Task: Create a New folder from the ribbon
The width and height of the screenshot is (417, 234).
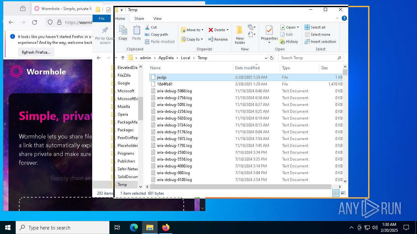Action: 240,35
